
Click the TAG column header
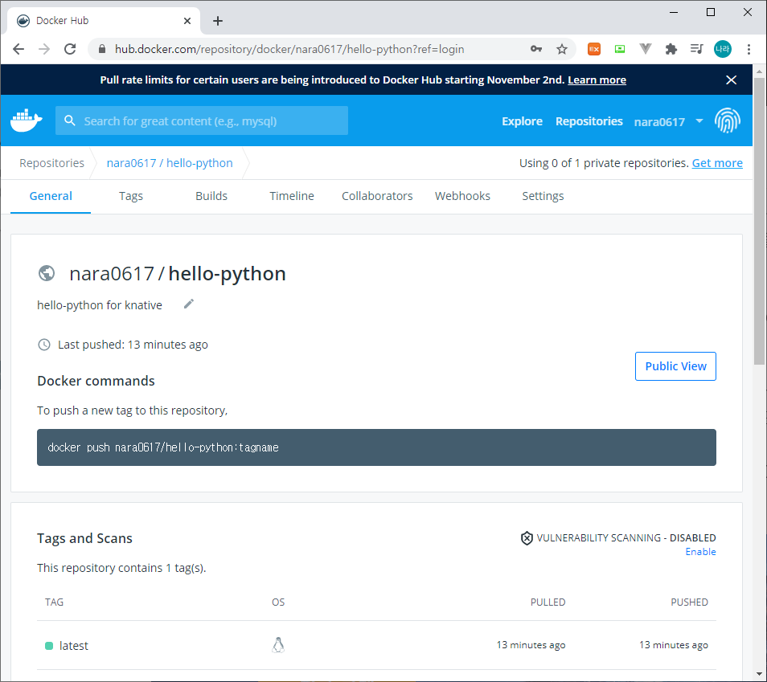(55, 602)
